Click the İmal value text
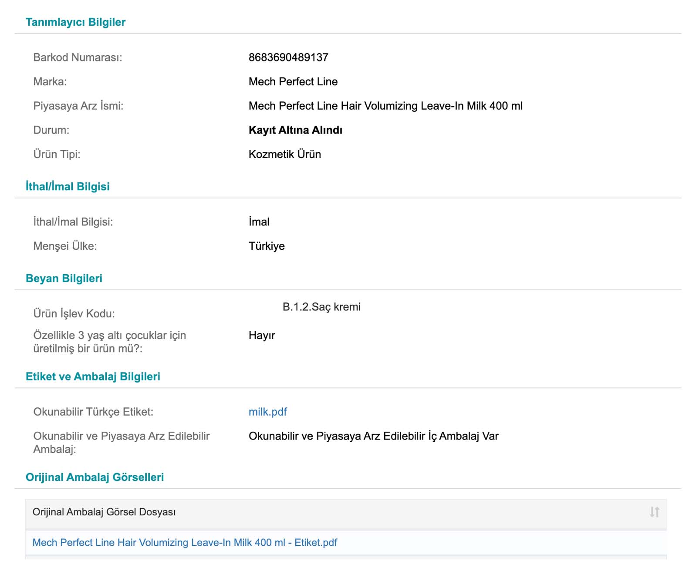The image size is (696, 571). coord(259,222)
